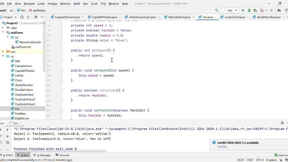The width and height of the screenshot is (288, 162).
Task: Click the Run tool window button
Action: coord(23,155)
